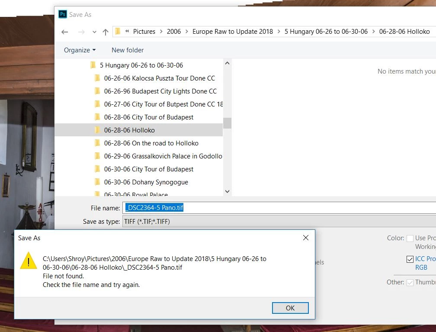The width and height of the screenshot is (436, 332).
Task: Click the yellow warning icon in dialog
Action: pyautogui.click(x=29, y=261)
